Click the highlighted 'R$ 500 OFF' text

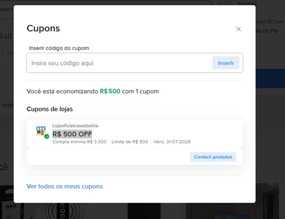click(x=72, y=134)
